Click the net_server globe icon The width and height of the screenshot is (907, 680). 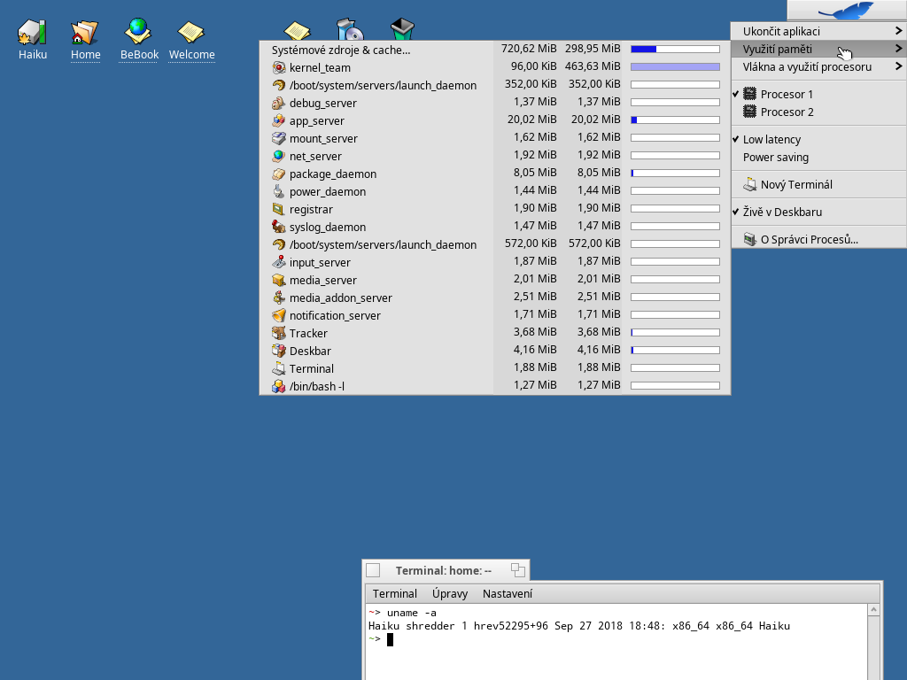[x=279, y=156]
